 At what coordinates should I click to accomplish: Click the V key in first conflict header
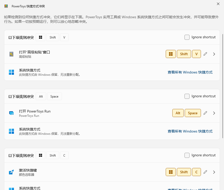tap(64, 37)
